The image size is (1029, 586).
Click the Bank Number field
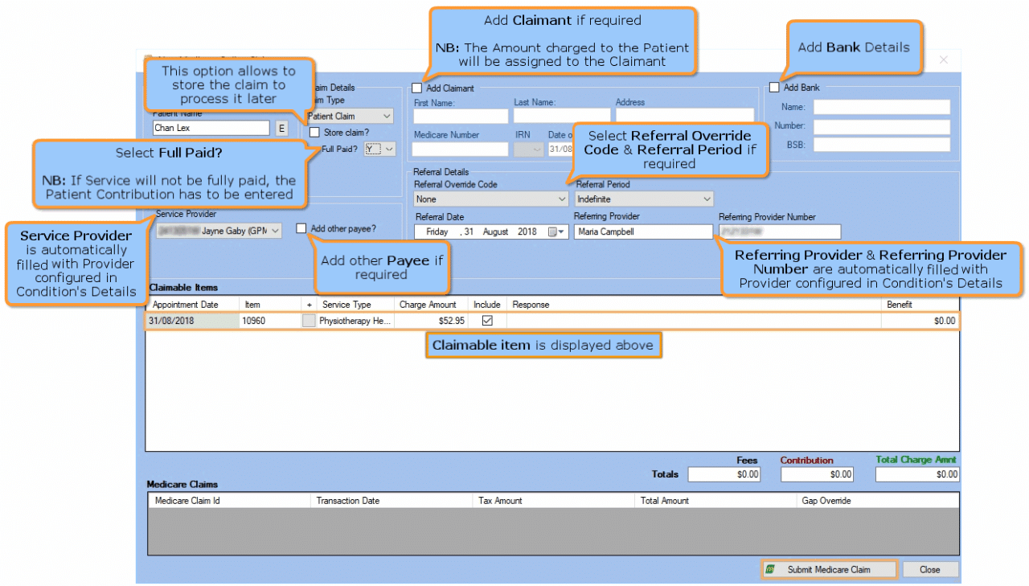coord(882,126)
